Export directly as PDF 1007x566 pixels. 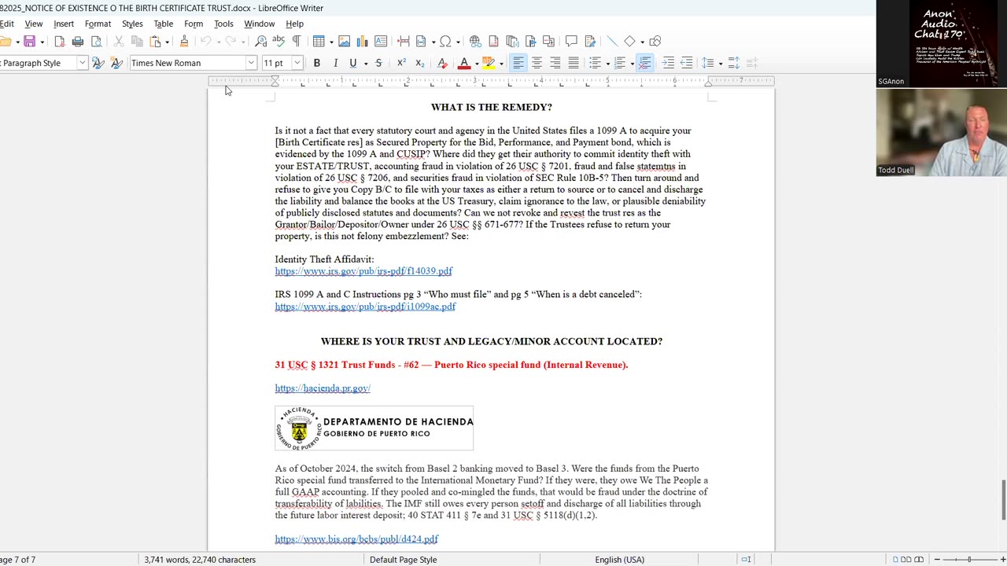[60, 42]
